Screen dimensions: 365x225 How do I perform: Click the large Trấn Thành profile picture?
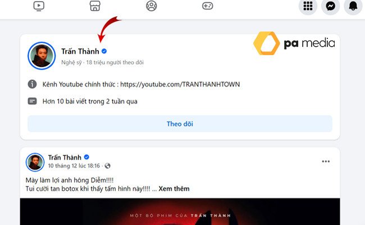point(42,56)
